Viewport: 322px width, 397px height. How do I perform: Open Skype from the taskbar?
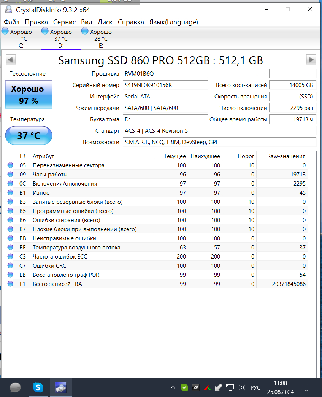click(x=38, y=387)
